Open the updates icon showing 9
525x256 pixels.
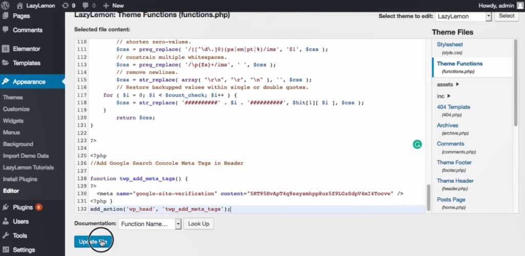coord(66,5)
